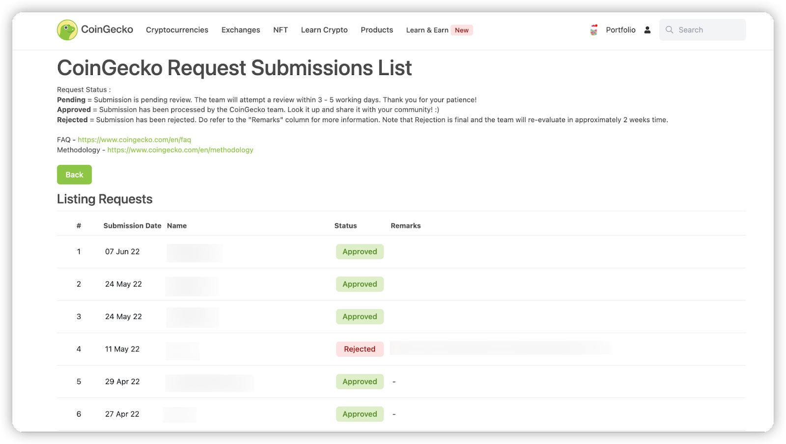Go to Portfolio
This screenshot has height=444, width=786.
tap(620, 30)
